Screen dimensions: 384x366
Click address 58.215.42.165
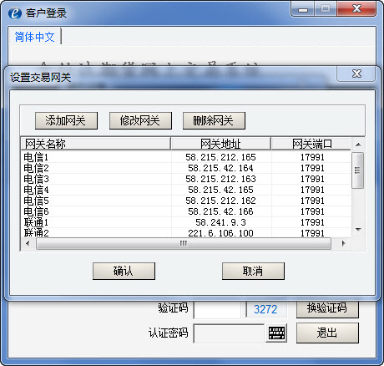click(220, 190)
